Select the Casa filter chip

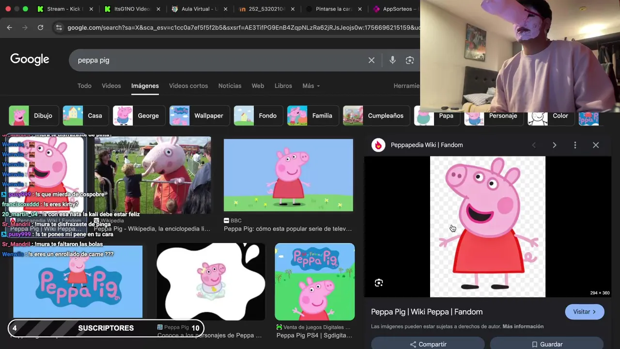coord(86,116)
